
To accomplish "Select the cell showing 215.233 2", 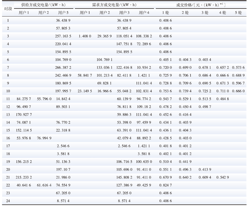I will [x=24, y=177].
